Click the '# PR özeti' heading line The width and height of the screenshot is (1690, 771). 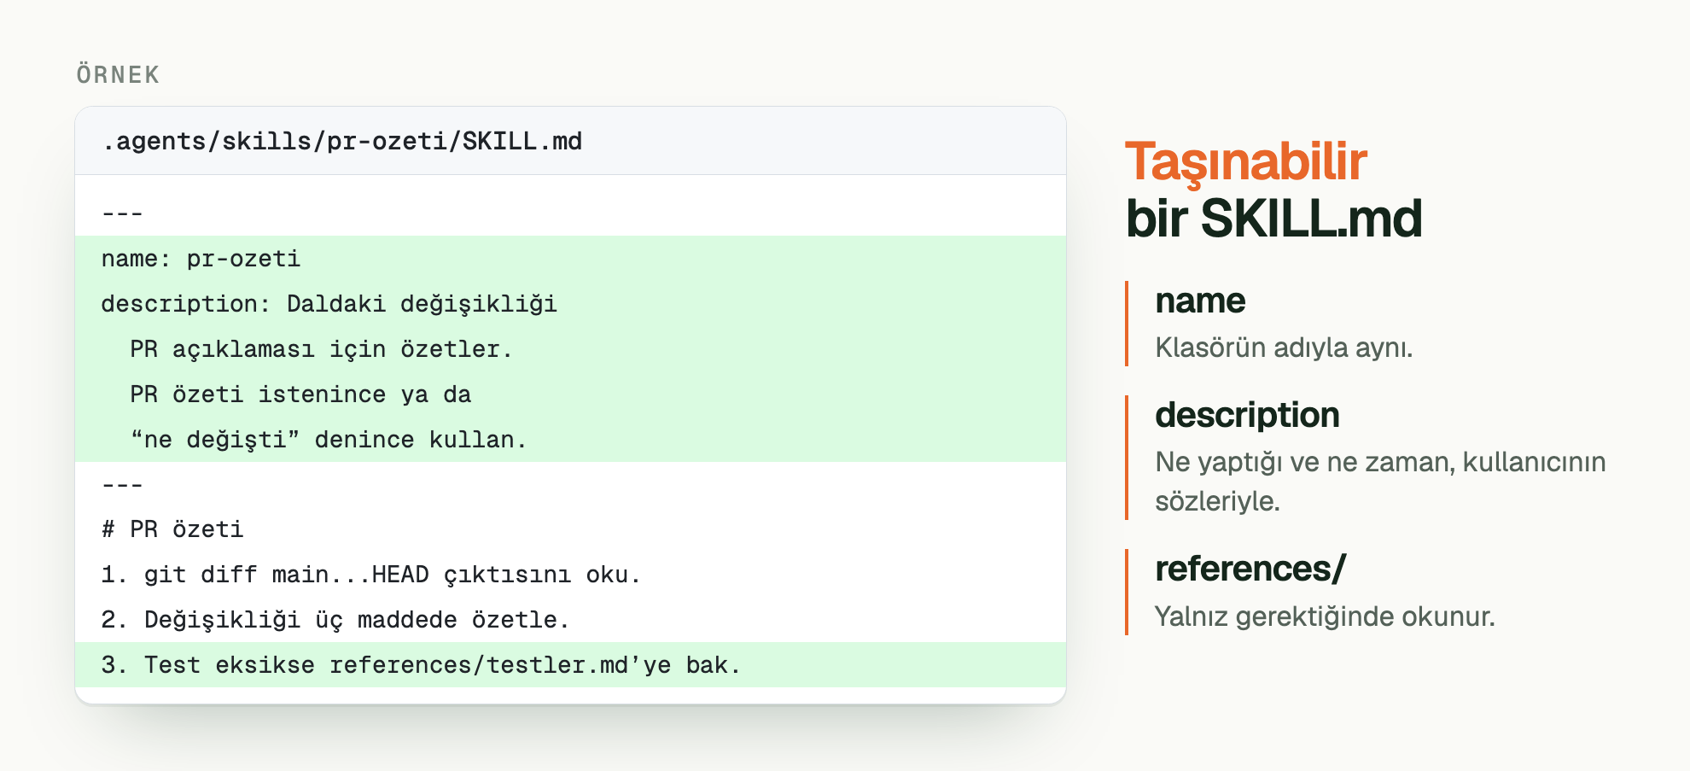(172, 529)
